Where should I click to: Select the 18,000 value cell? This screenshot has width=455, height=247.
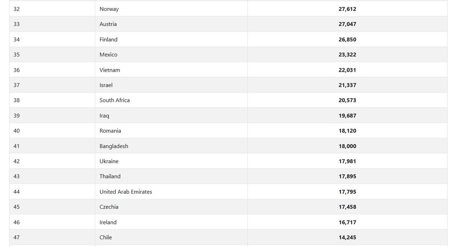pyautogui.click(x=347, y=146)
